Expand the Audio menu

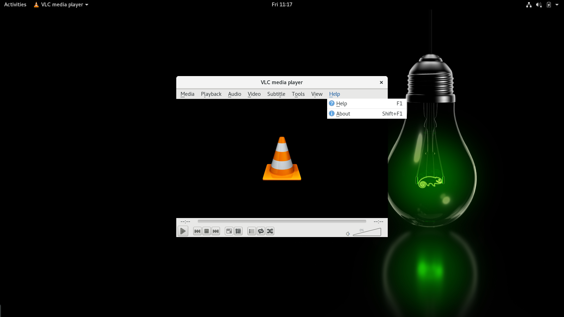234,94
